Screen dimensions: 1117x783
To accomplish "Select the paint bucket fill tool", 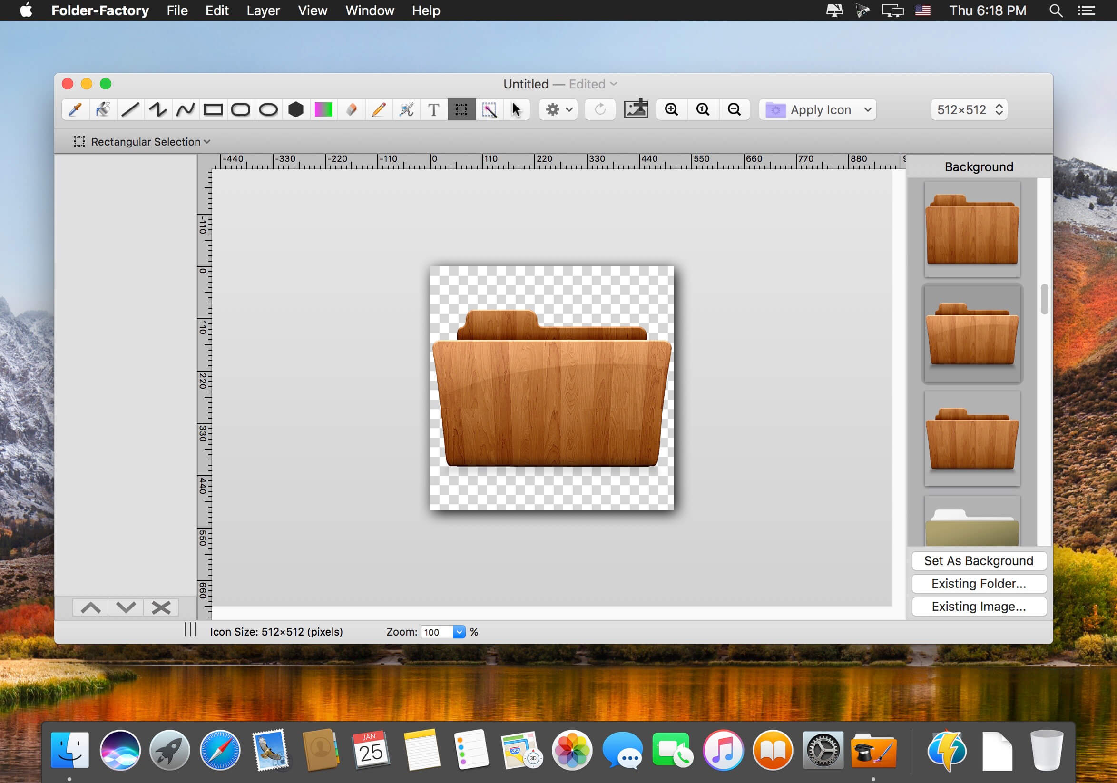I will coord(103,109).
